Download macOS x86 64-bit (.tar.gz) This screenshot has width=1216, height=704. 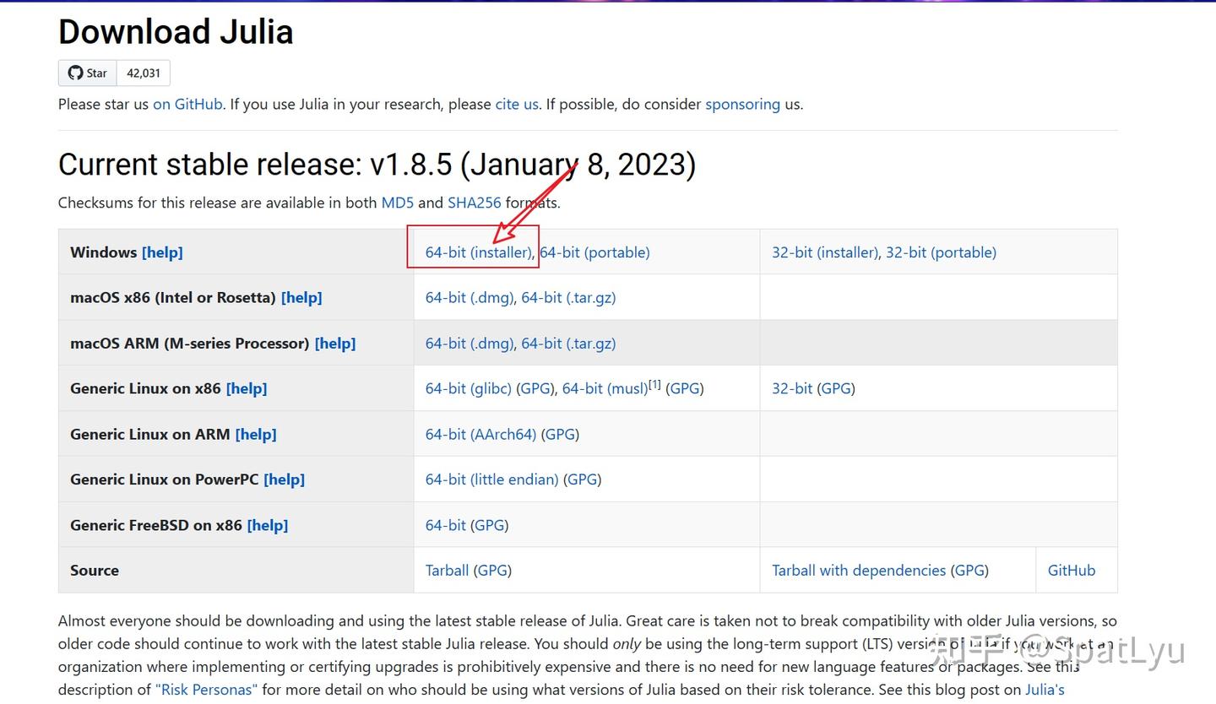point(568,298)
